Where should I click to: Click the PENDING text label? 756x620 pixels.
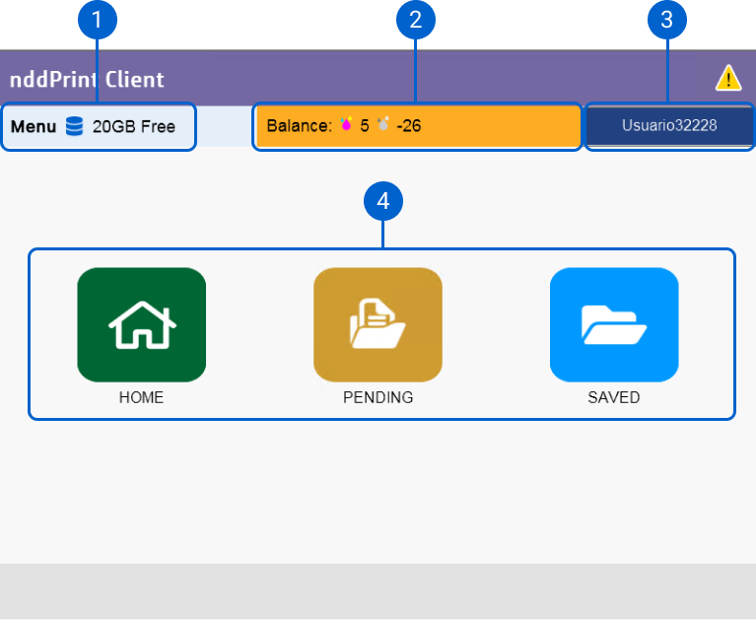(378, 398)
